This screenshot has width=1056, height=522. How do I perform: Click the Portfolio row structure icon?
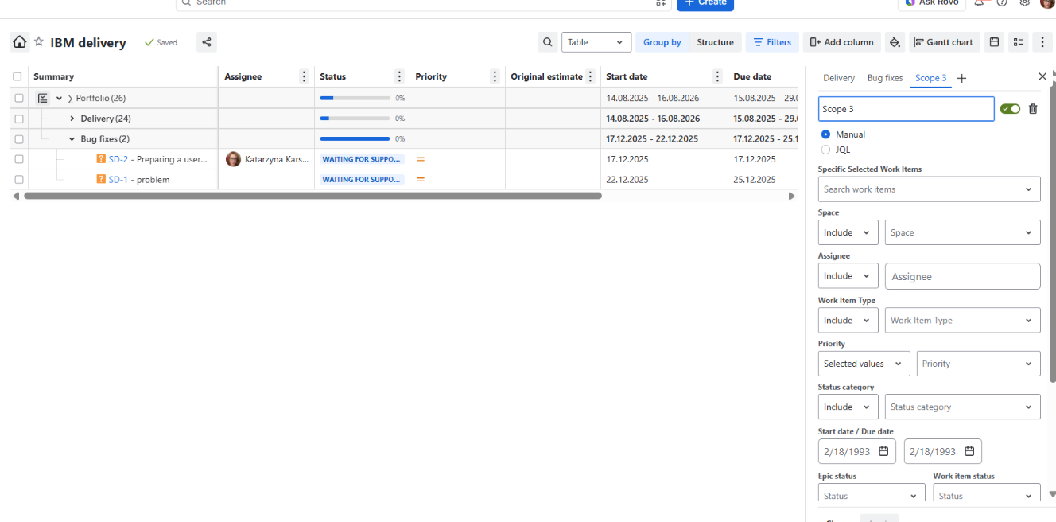(x=43, y=98)
